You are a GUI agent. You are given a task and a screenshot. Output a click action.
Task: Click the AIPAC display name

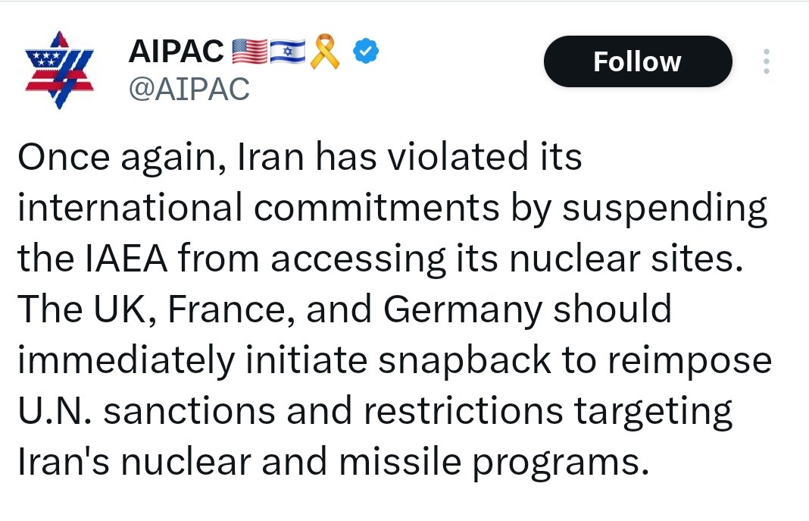(176, 52)
